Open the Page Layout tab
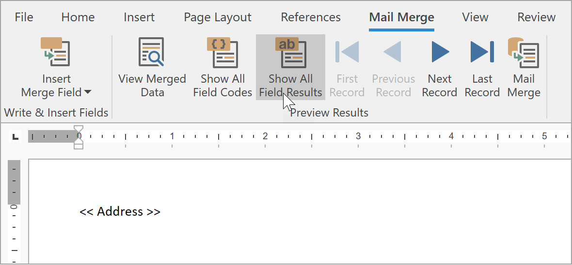Image resolution: width=572 pixels, height=265 pixels. tap(218, 17)
